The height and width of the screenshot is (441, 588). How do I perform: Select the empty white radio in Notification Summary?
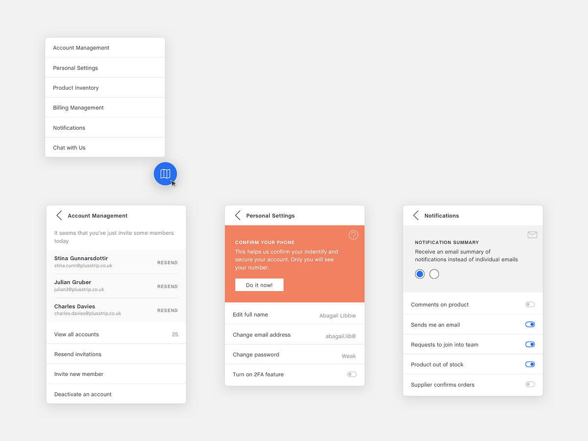pyautogui.click(x=434, y=274)
